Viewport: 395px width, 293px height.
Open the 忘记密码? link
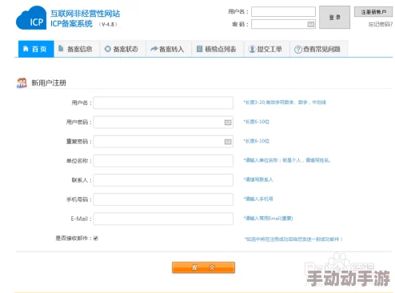click(381, 24)
